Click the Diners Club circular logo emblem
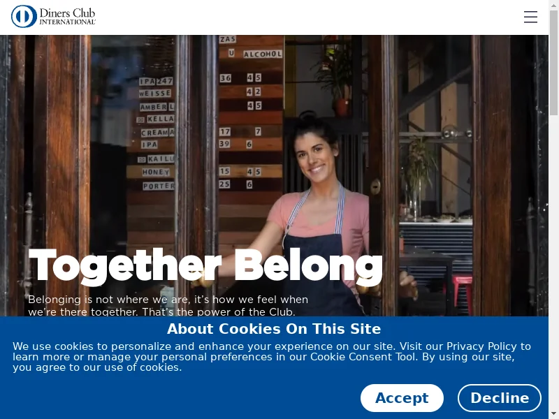Screen dimensions: 559x419 (x=24, y=16)
